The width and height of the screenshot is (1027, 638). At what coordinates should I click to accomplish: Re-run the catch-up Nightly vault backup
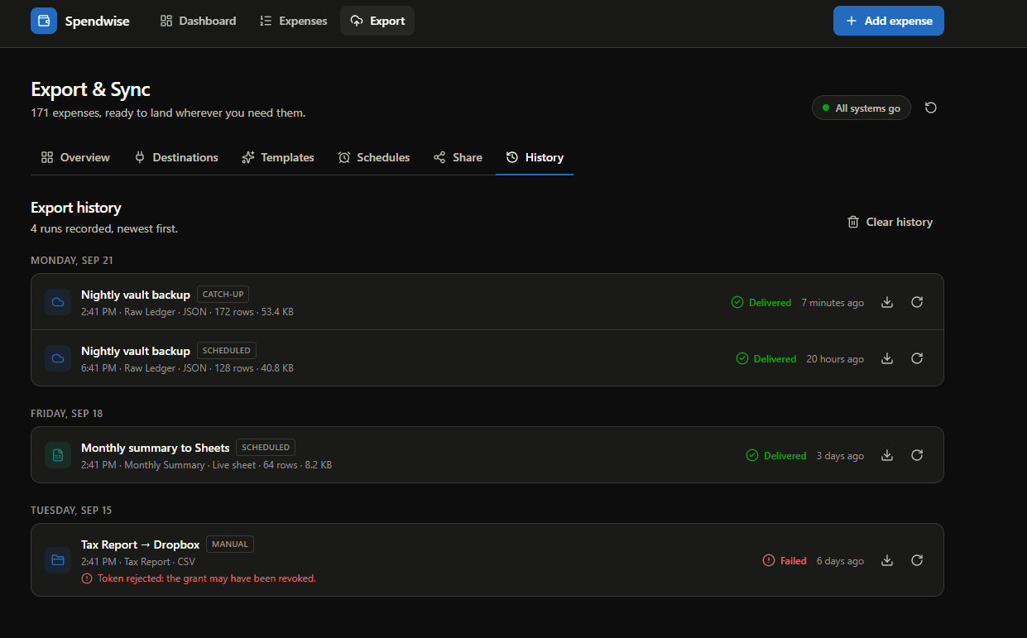pos(917,302)
